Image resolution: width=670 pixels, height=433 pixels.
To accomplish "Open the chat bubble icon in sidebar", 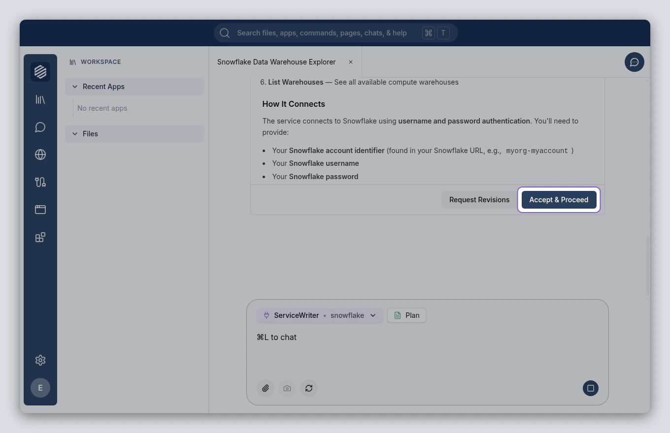I will point(40,127).
